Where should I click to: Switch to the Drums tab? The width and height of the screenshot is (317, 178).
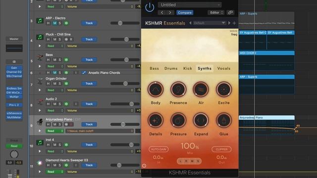171,68
